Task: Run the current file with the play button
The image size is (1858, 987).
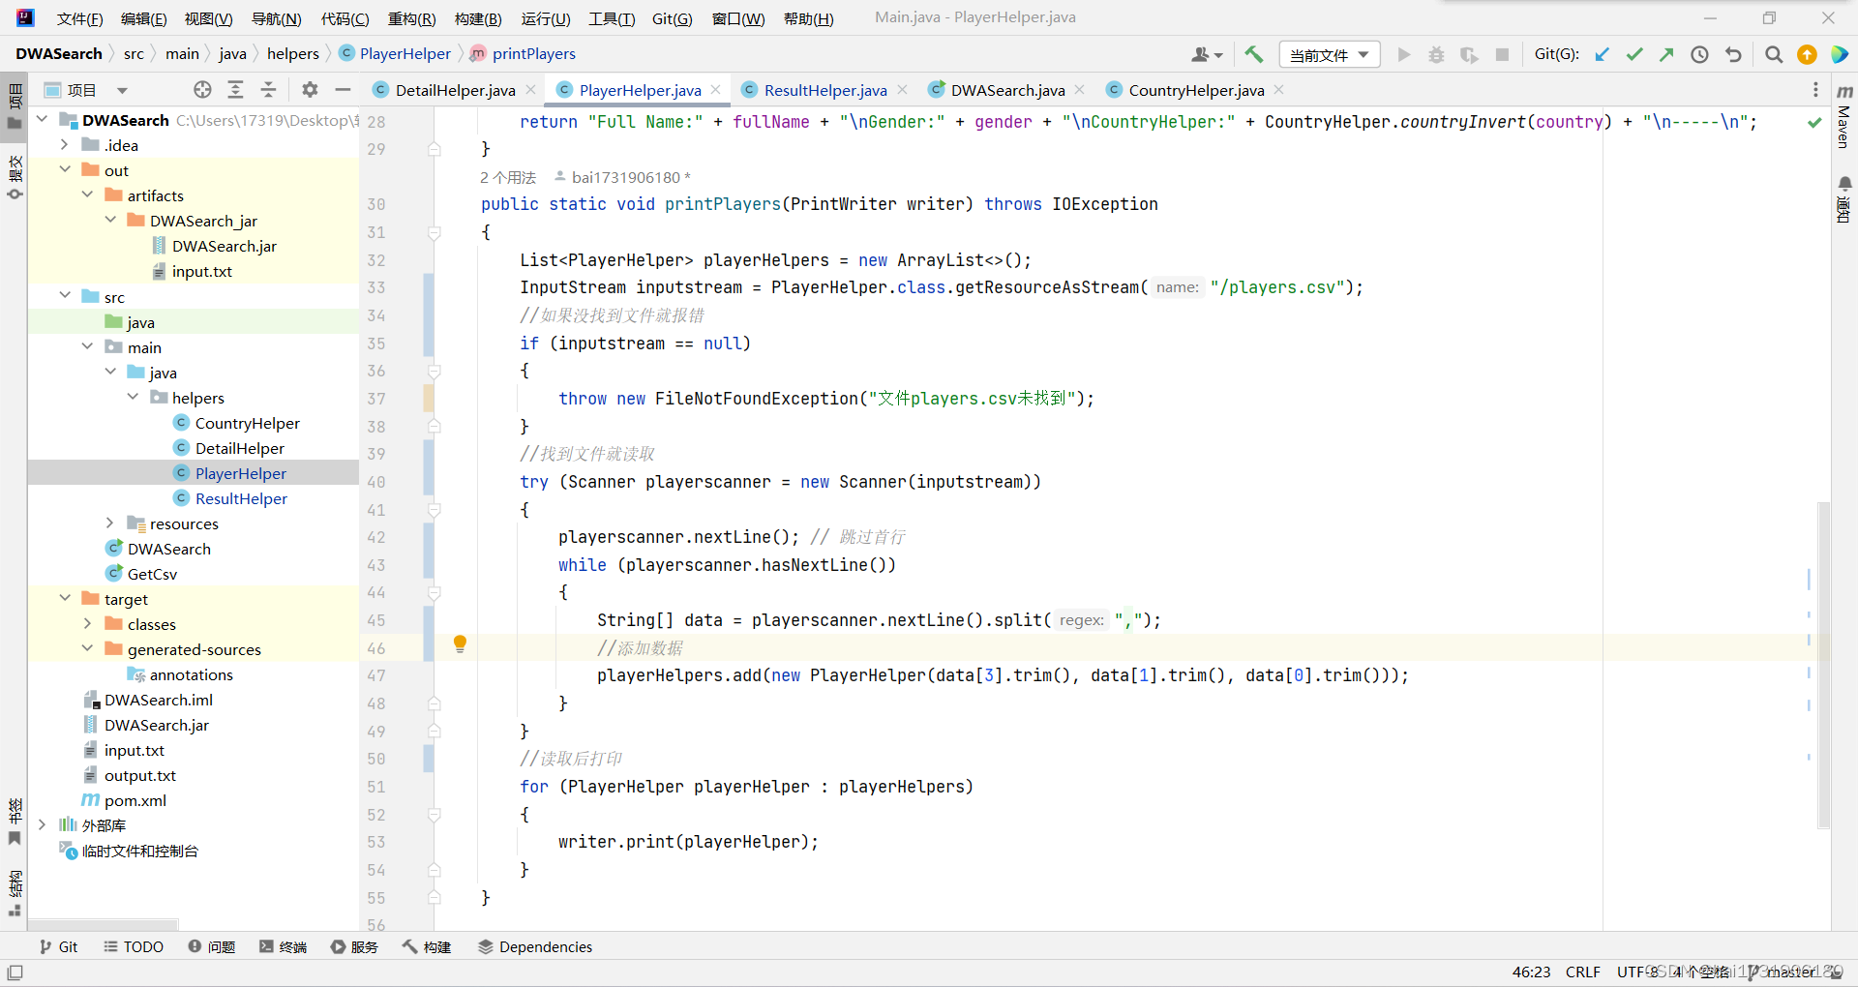Action: pyautogui.click(x=1404, y=54)
